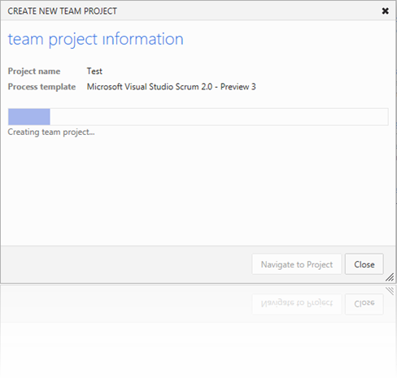Select the 'Process template' label

pyautogui.click(x=41, y=87)
